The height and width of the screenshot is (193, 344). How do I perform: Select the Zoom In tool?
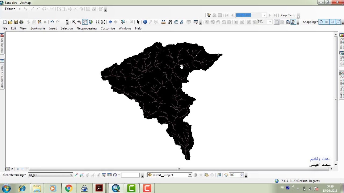pyautogui.click(x=74, y=22)
